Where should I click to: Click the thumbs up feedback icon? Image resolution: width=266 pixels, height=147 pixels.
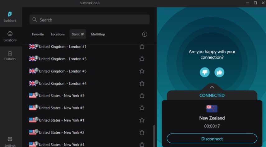219,72
